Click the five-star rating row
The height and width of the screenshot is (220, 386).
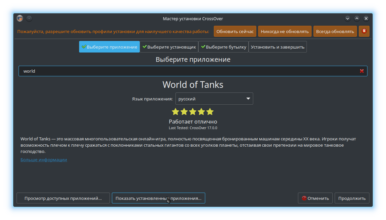193,112
